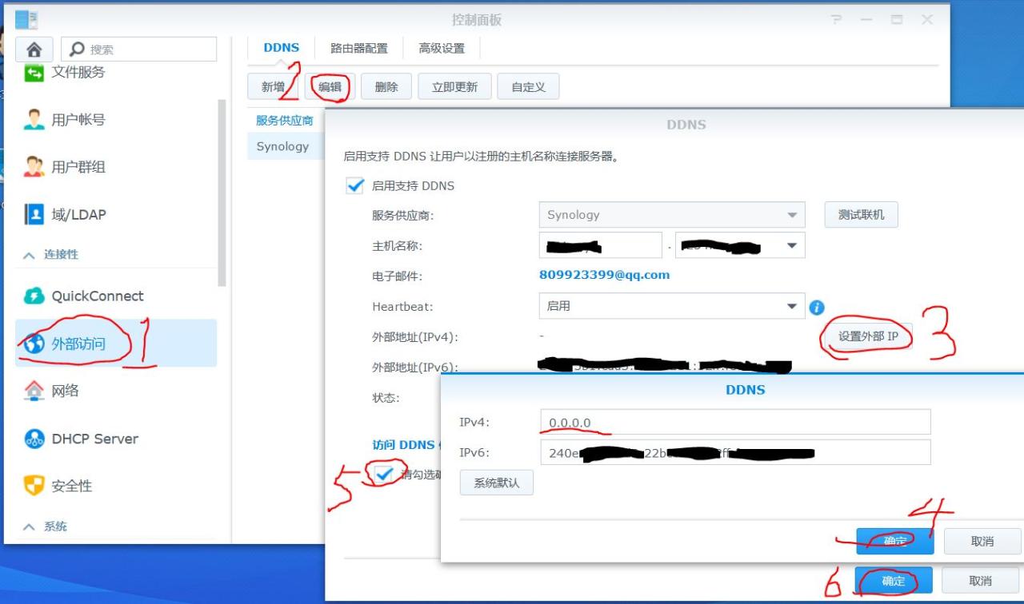Click the sidebar vertical scrollbar
The width and height of the screenshot is (1024, 604).
click(222, 192)
